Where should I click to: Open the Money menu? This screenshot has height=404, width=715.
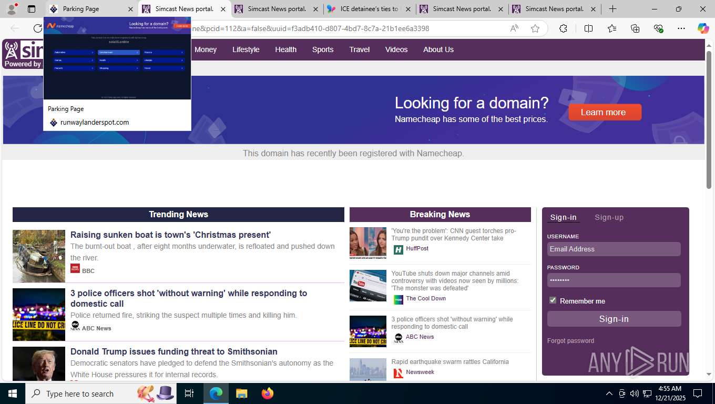pos(206,49)
